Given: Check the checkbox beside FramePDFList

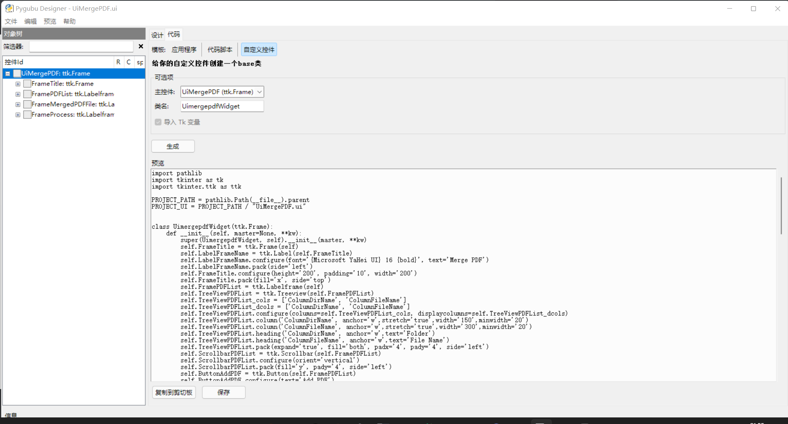Looking at the screenshot, I should click(x=27, y=94).
